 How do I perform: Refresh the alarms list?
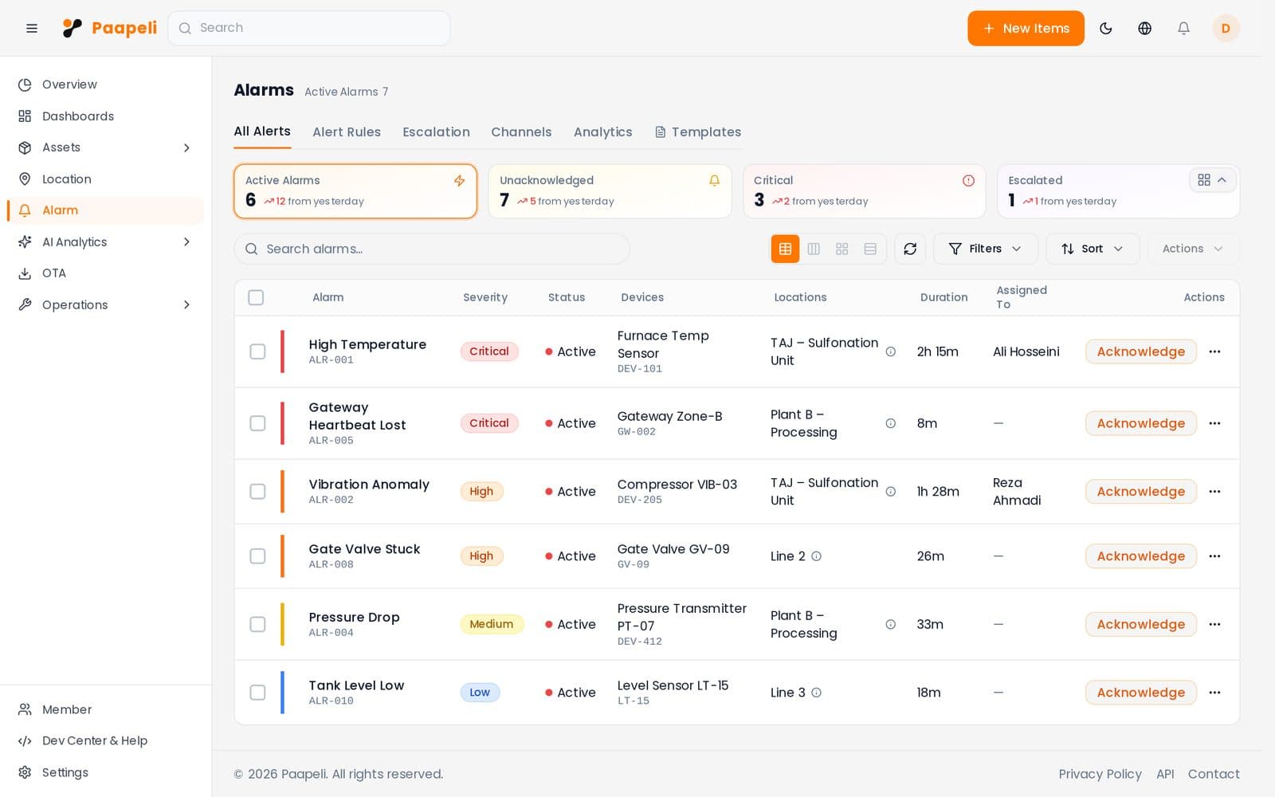tap(910, 249)
